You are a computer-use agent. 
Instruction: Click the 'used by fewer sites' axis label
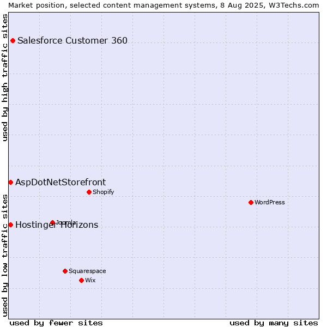[56, 323]
